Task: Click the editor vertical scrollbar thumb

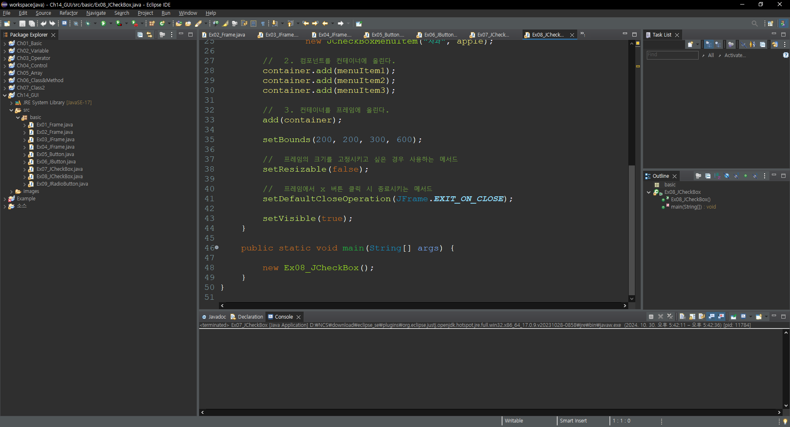Action: (x=632, y=230)
